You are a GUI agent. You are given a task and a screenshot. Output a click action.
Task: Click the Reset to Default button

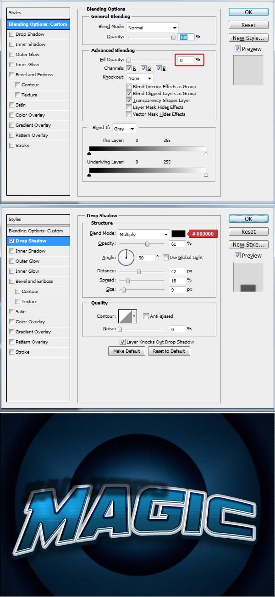pyautogui.click(x=169, y=351)
